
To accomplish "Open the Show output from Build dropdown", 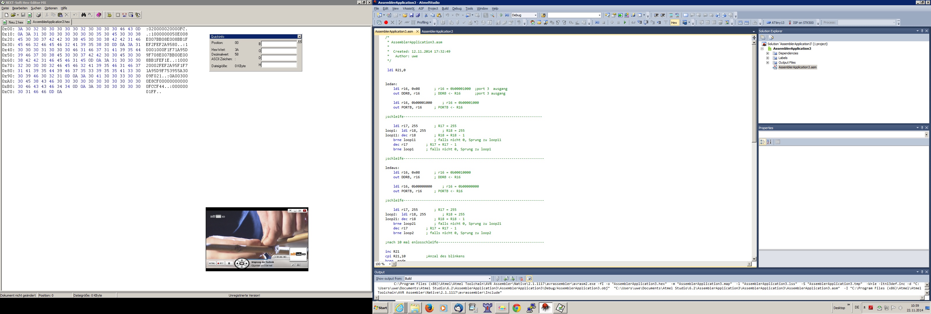I will 447,279.
